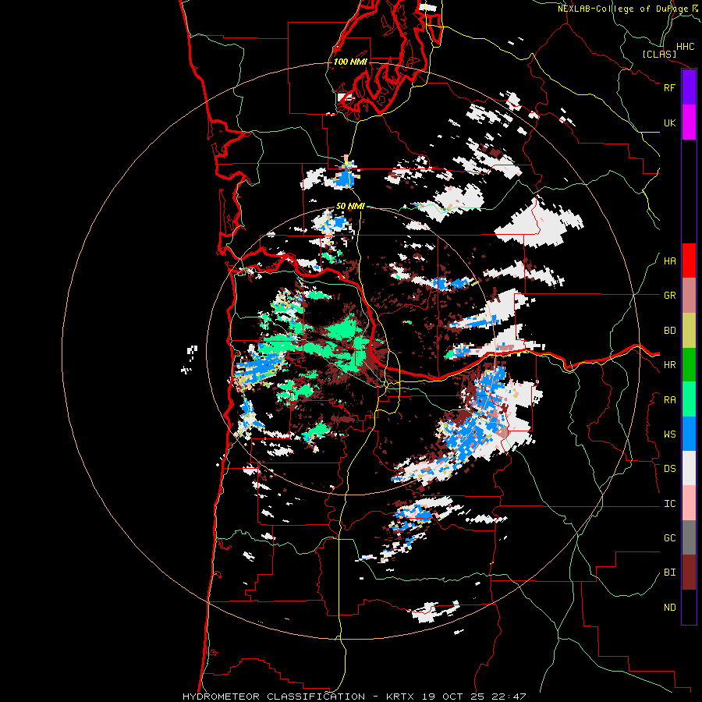Click the HR dark green swatch

pyautogui.click(x=689, y=365)
